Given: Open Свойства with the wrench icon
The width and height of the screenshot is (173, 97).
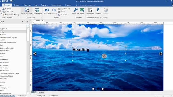Looking at the screenshot, I should pos(76,10).
